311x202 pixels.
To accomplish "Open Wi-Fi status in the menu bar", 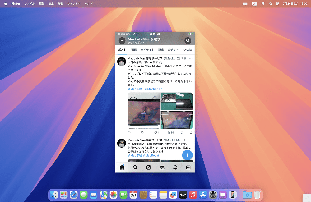I will pos(263,3).
